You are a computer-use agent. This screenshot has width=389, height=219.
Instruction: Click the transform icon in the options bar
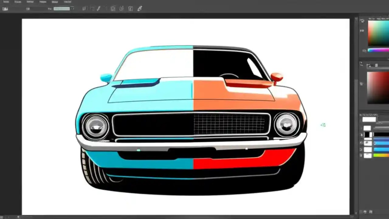(x=113, y=9)
